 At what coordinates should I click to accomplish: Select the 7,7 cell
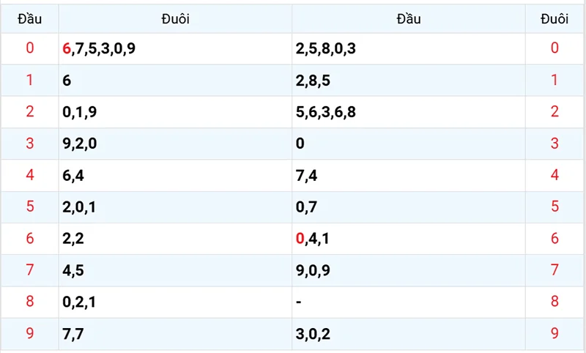pos(74,333)
